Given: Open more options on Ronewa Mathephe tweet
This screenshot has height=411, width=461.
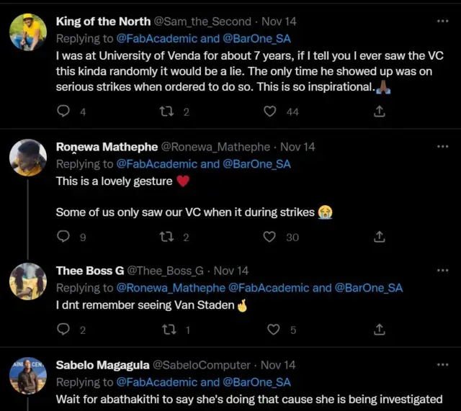Looking at the screenshot, I should coord(442,147).
